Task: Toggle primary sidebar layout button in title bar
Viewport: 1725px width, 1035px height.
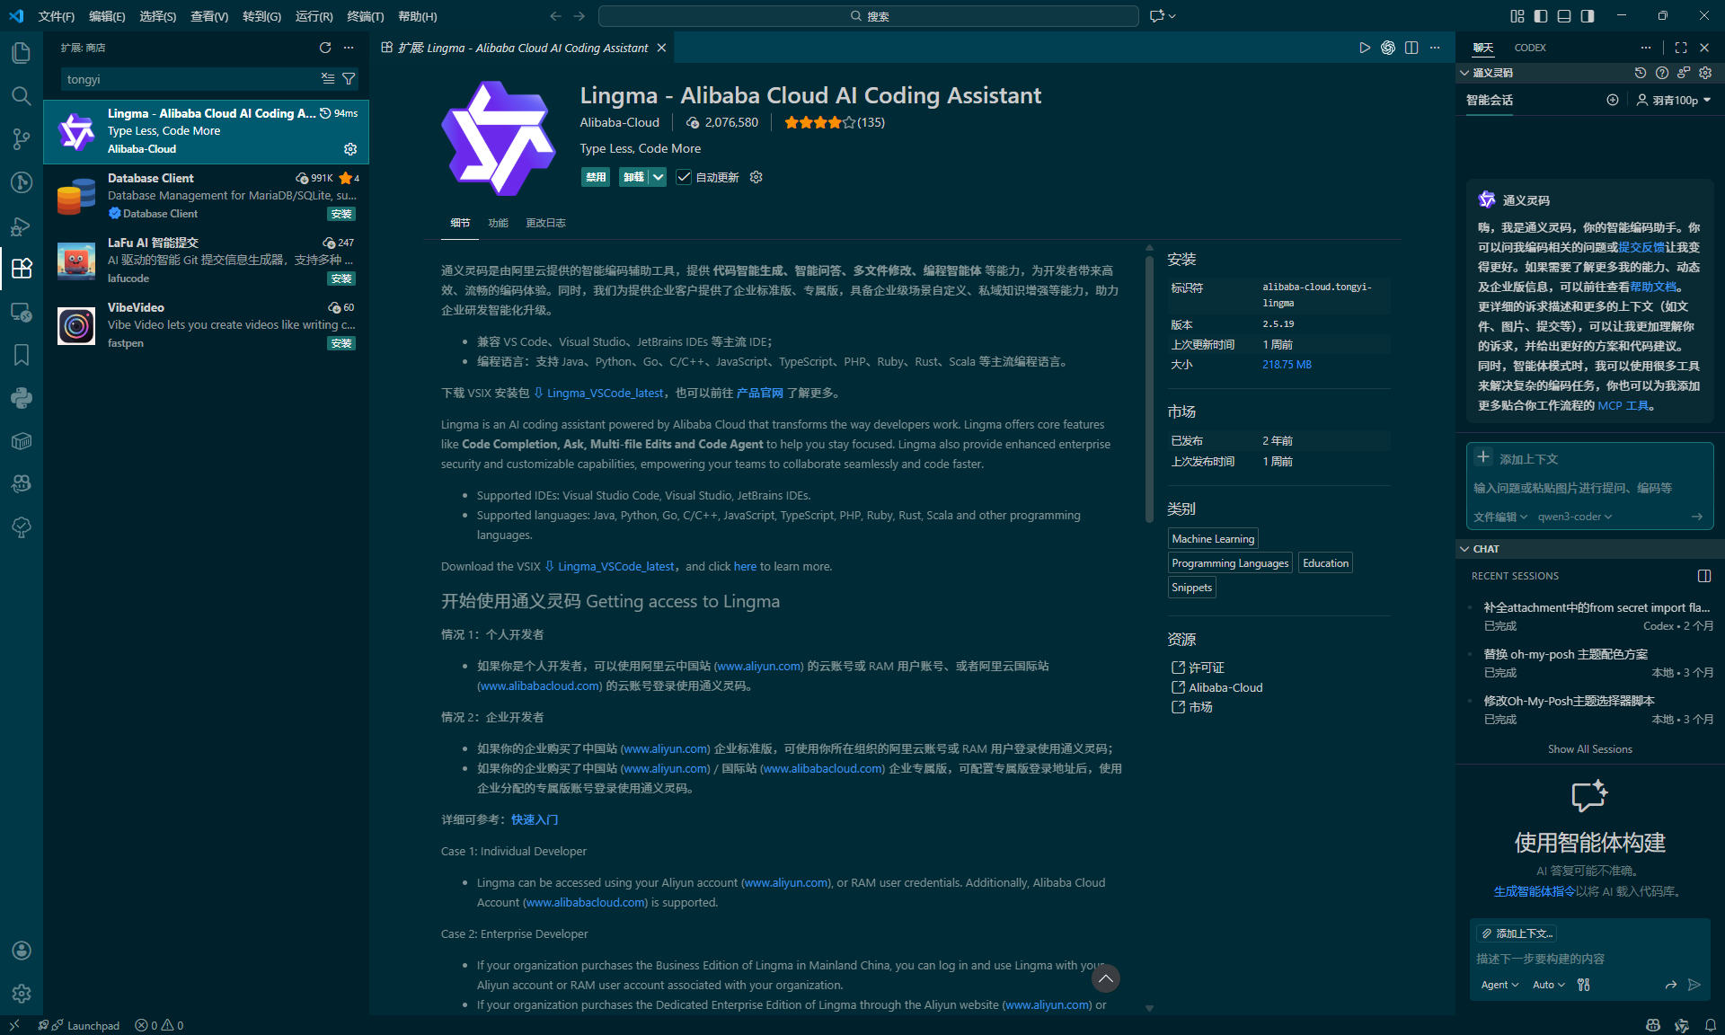Action: (1541, 16)
